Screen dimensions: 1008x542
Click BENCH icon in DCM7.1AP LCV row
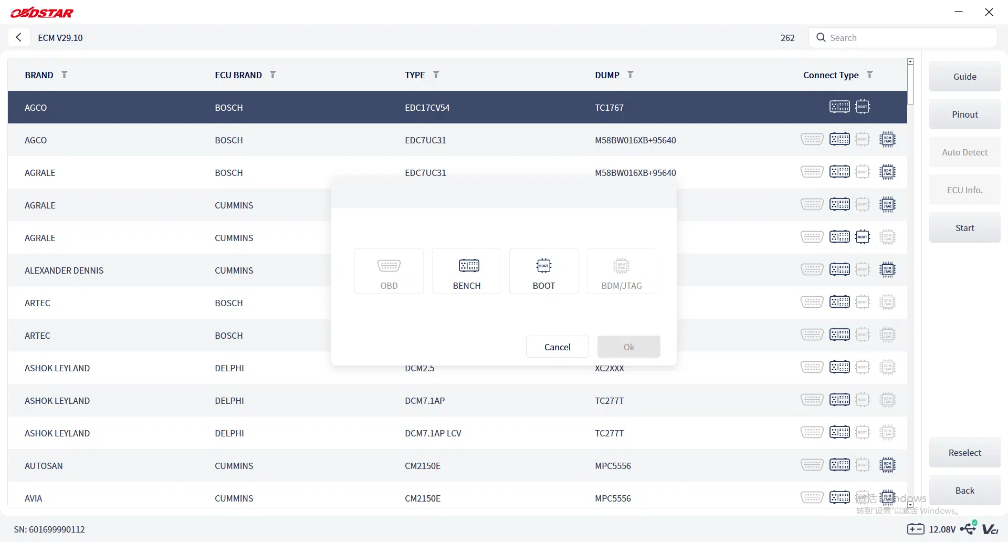tap(839, 432)
